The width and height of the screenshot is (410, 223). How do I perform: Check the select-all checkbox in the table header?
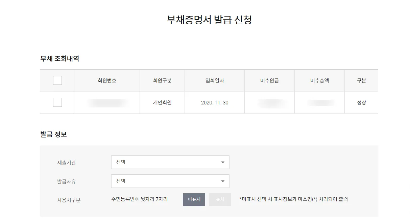point(57,80)
